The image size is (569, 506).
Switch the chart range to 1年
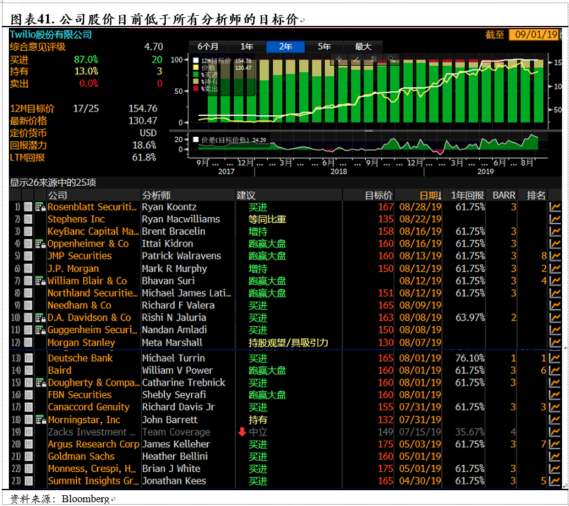[x=247, y=47]
